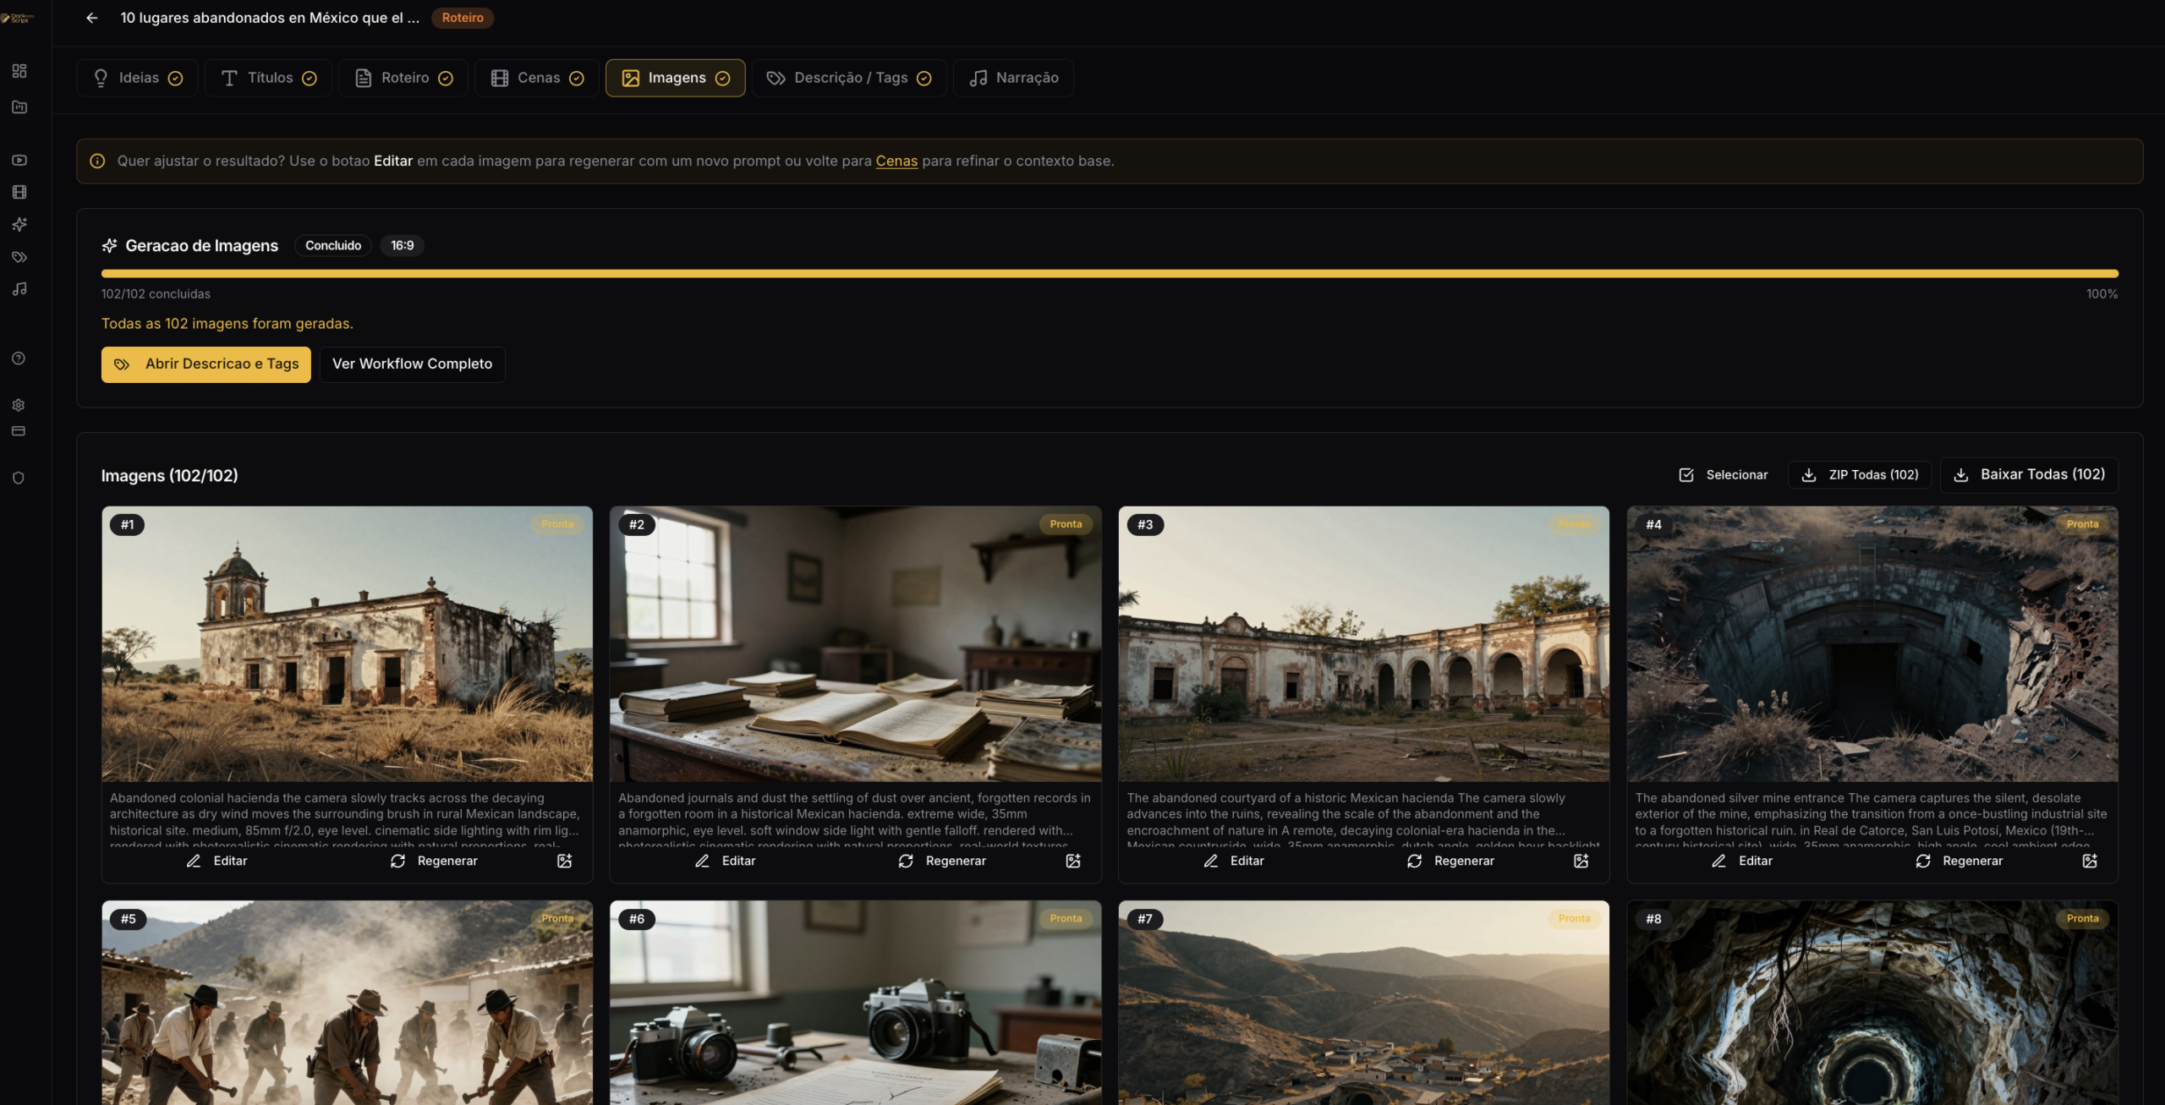Viewport: 2165px width, 1105px height.
Task: Click the 'Imagens (102/102)' heading
Action: click(x=169, y=476)
